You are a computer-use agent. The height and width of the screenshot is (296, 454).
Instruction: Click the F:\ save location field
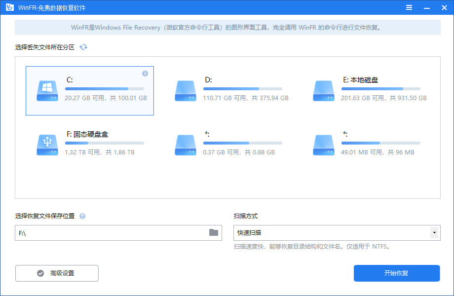coord(118,233)
